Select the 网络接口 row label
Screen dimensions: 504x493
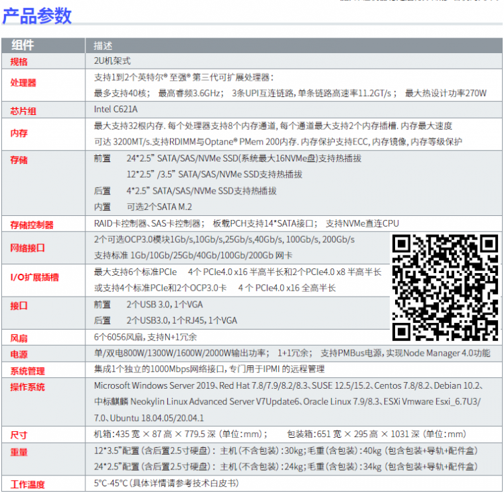point(28,248)
